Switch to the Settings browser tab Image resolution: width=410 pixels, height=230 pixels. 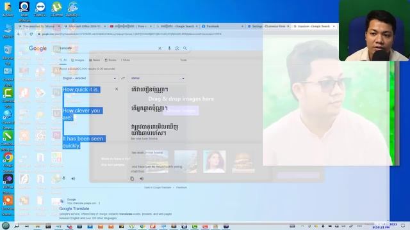coord(255,26)
